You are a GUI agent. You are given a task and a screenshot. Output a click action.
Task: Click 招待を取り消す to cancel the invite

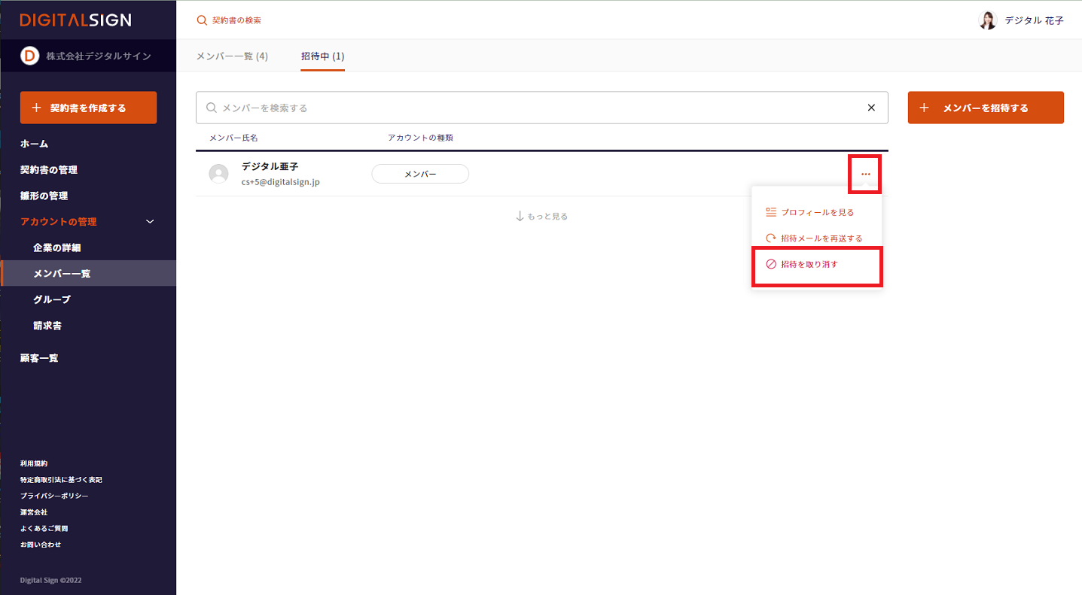[x=809, y=265]
